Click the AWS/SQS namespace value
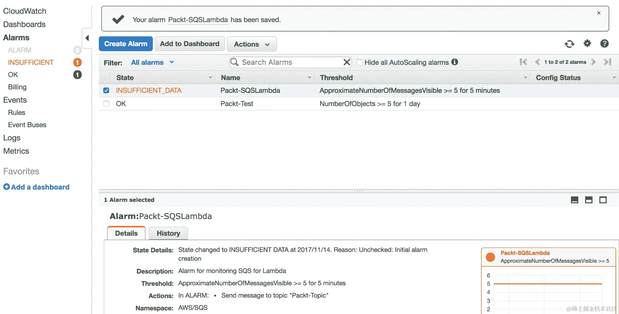The height and width of the screenshot is (314, 619). click(x=193, y=308)
